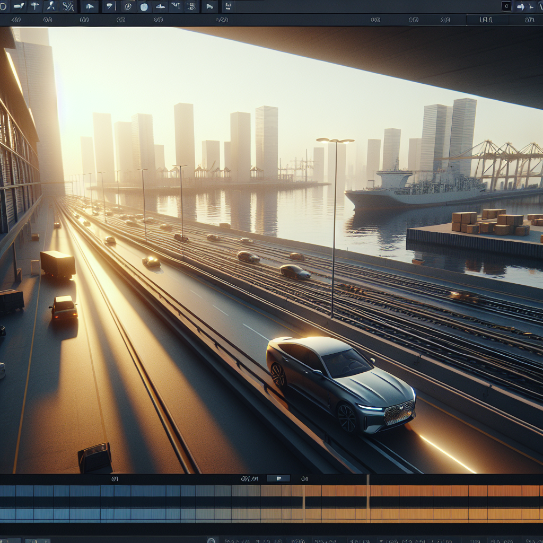Select the gray sedan in the viewport
The image size is (543, 543).
pyautogui.click(x=339, y=382)
